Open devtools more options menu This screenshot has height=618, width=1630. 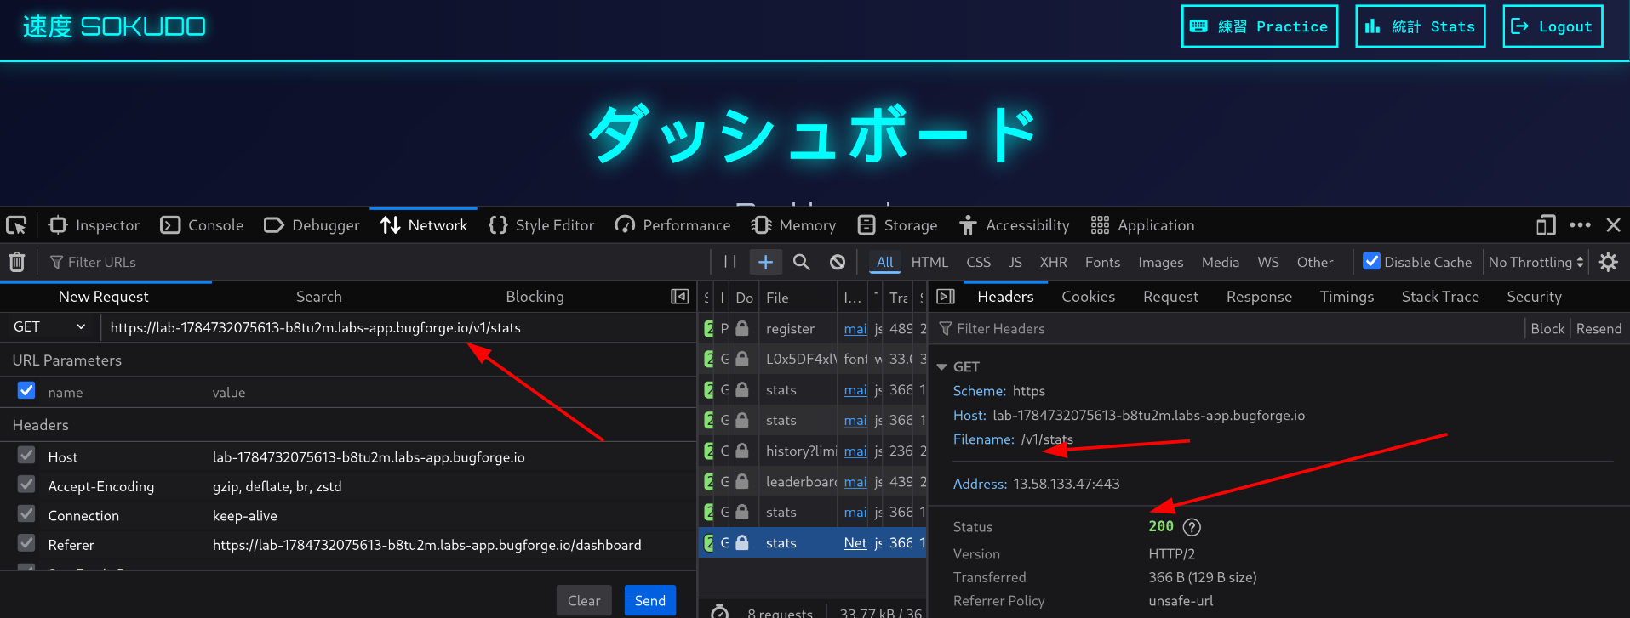pyautogui.click(x=1580, y=225)
